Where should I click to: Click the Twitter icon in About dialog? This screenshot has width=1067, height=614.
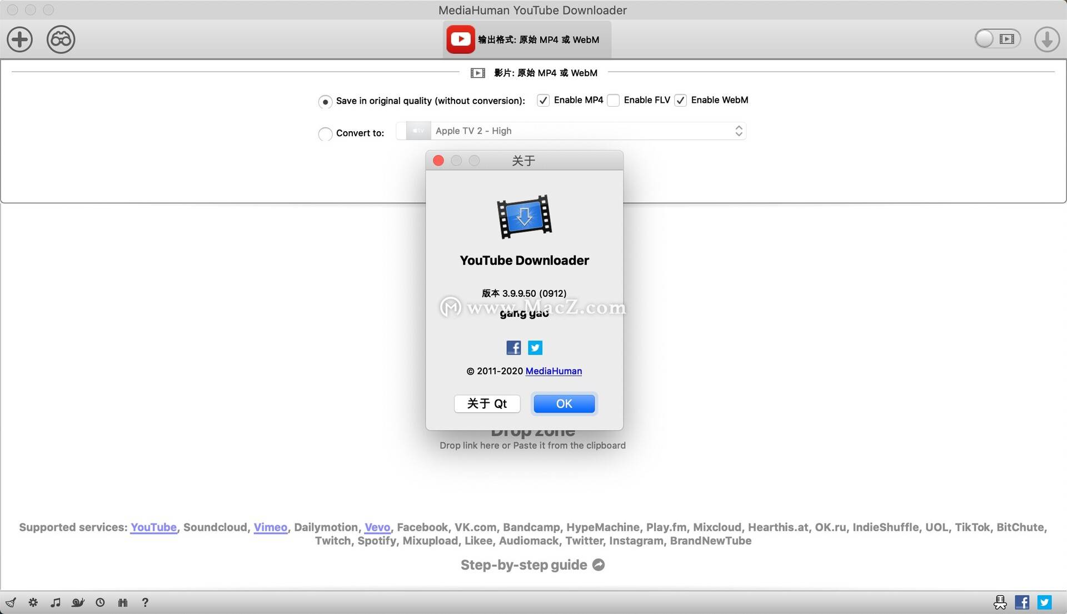535,348
